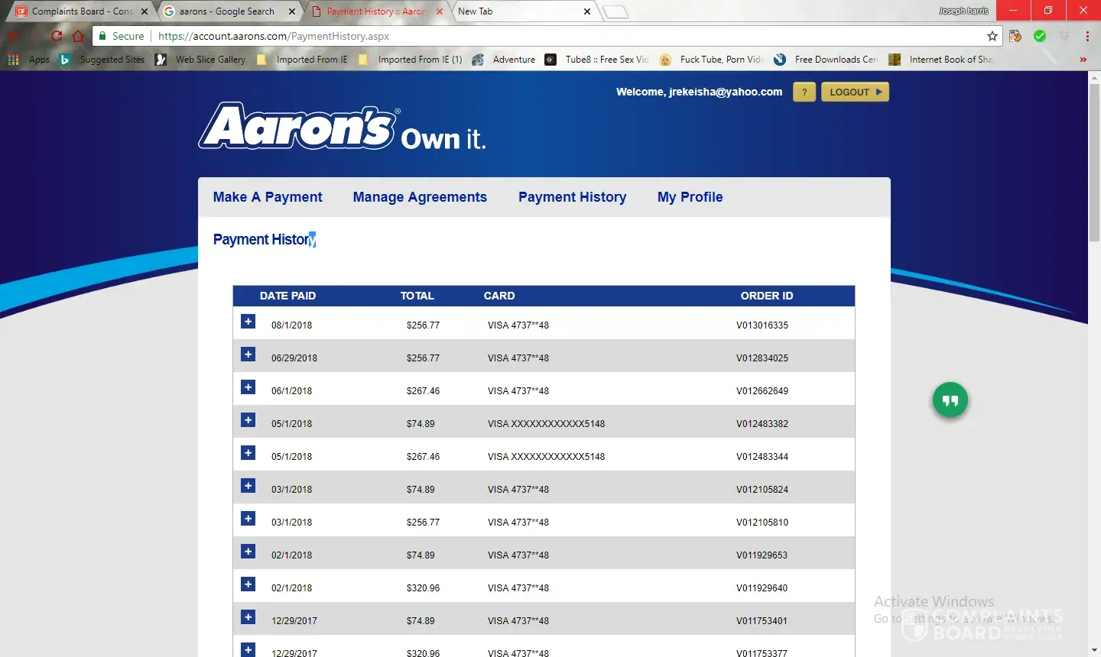This screenshot has height=657, width=1101.
Task: Go to Manage Agreements menu item
Action: pyautogui.click(x=420, y=197)
